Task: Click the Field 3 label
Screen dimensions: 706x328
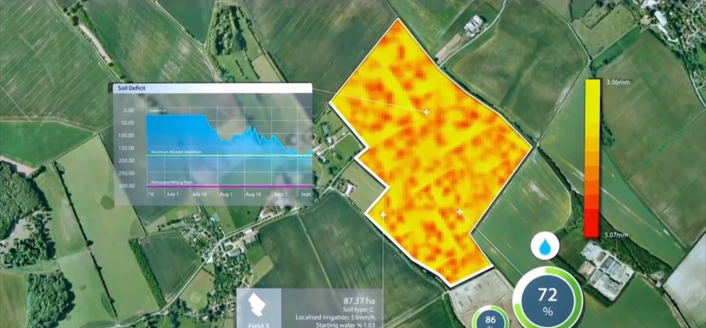Action: (x=258, y=325)
